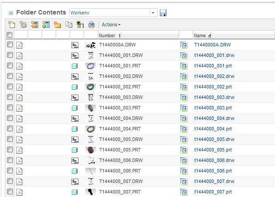The height and width of the screenshot is (197, 275).
Task: Select number text T1444000_006.PRT
Action: [120, 171]
